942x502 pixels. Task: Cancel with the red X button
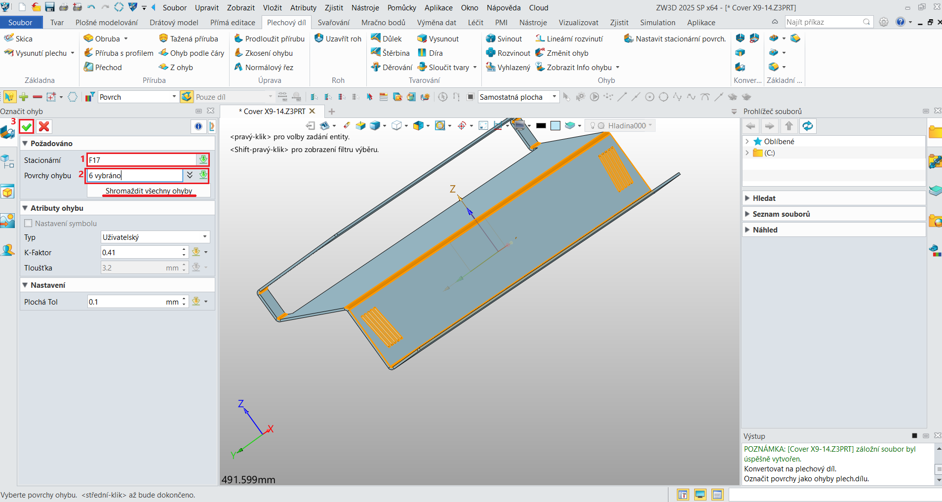pos(44,127)
